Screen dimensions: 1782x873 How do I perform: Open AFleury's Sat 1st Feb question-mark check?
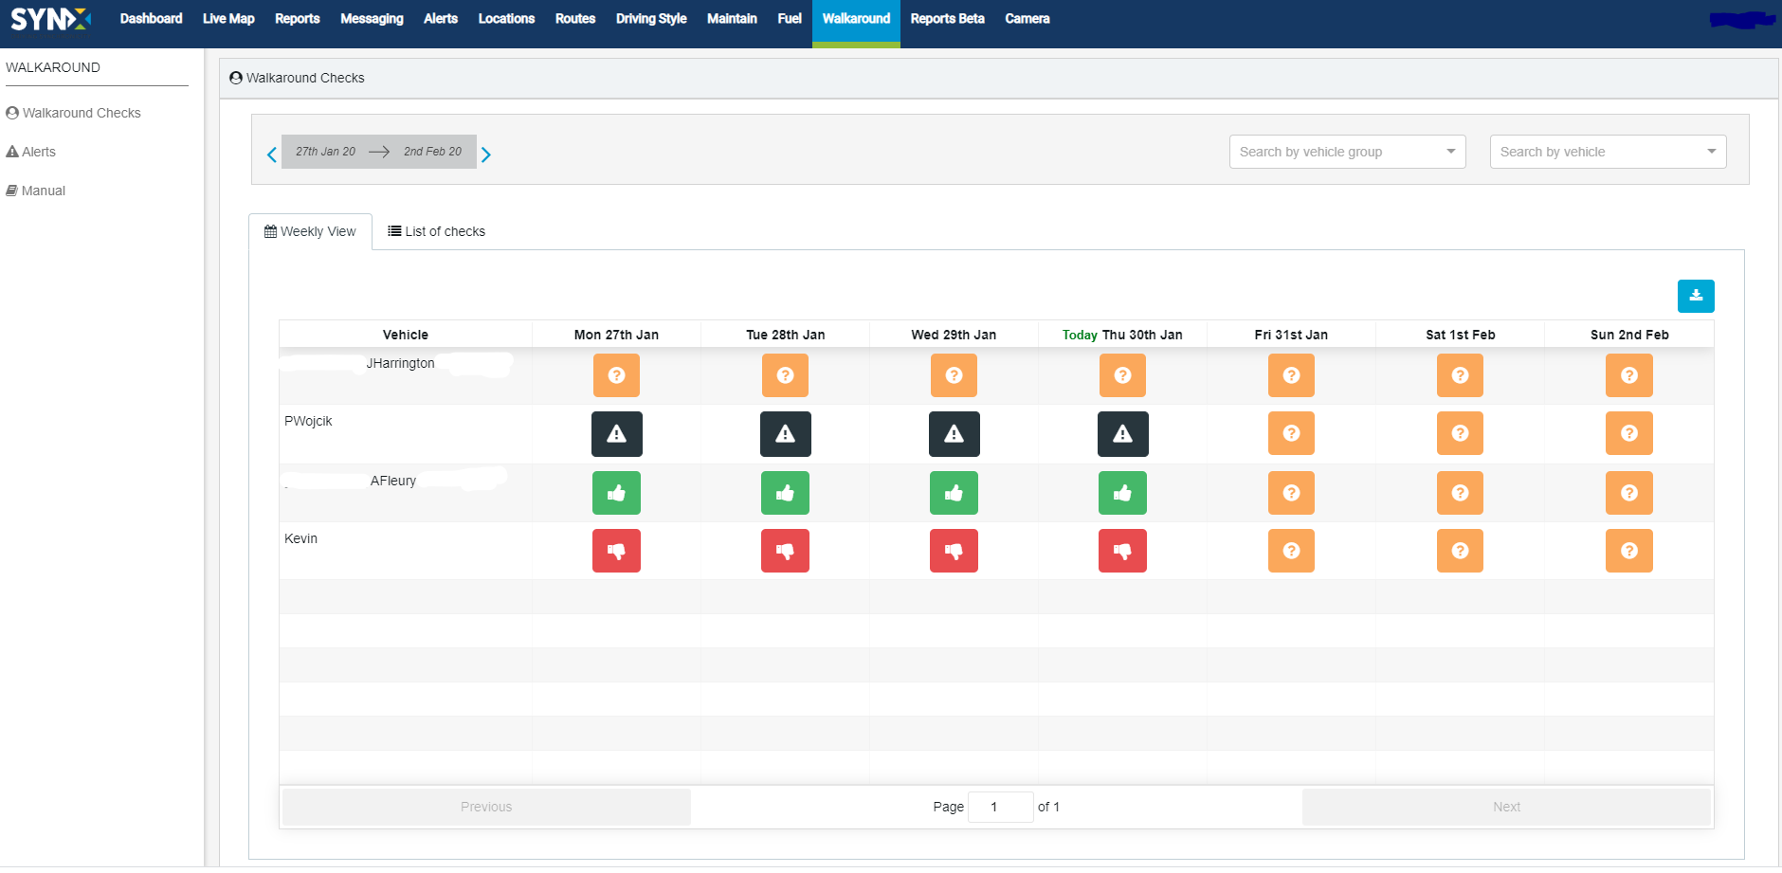pyautogui.click(x=1460, y=493)
